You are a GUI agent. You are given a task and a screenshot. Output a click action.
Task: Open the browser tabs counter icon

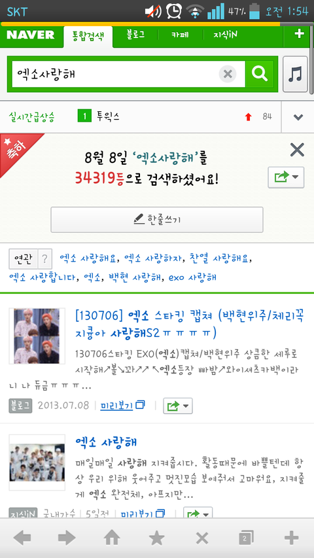[x=247, y=538]
